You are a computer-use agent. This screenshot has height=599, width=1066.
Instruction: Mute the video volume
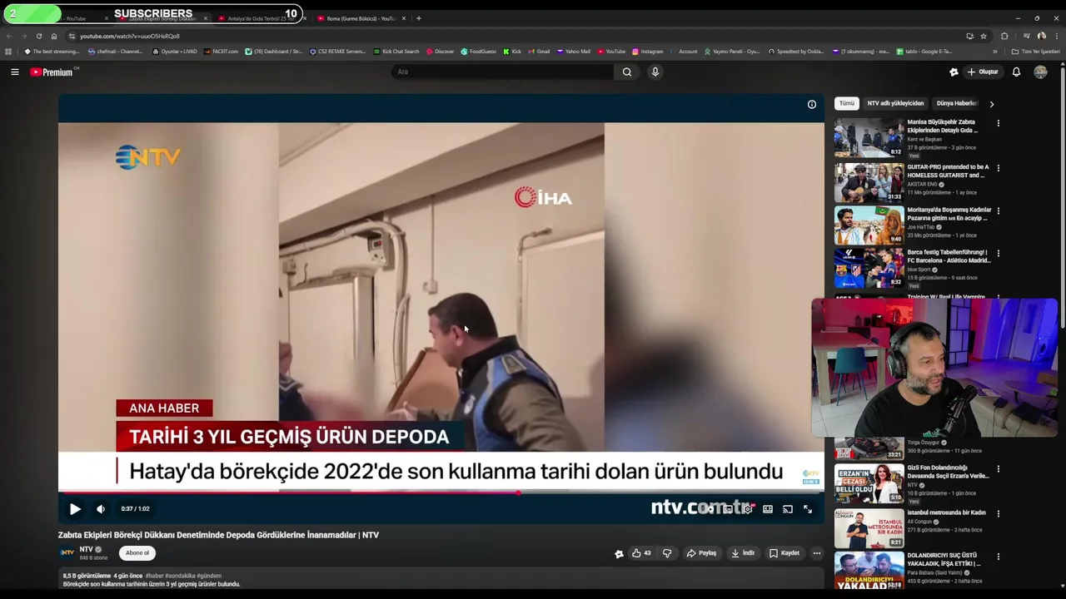click(101, 509)
